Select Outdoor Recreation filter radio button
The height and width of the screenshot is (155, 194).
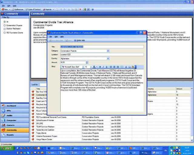[5, 29]
